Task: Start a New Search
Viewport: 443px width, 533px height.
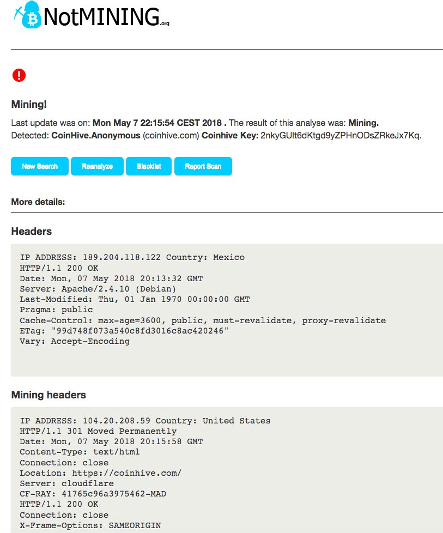Action: [x=40, y=166]
